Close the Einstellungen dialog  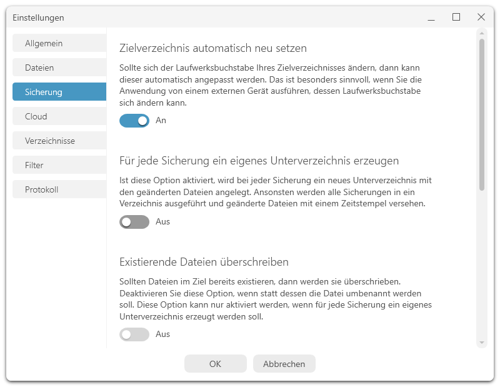481,18
